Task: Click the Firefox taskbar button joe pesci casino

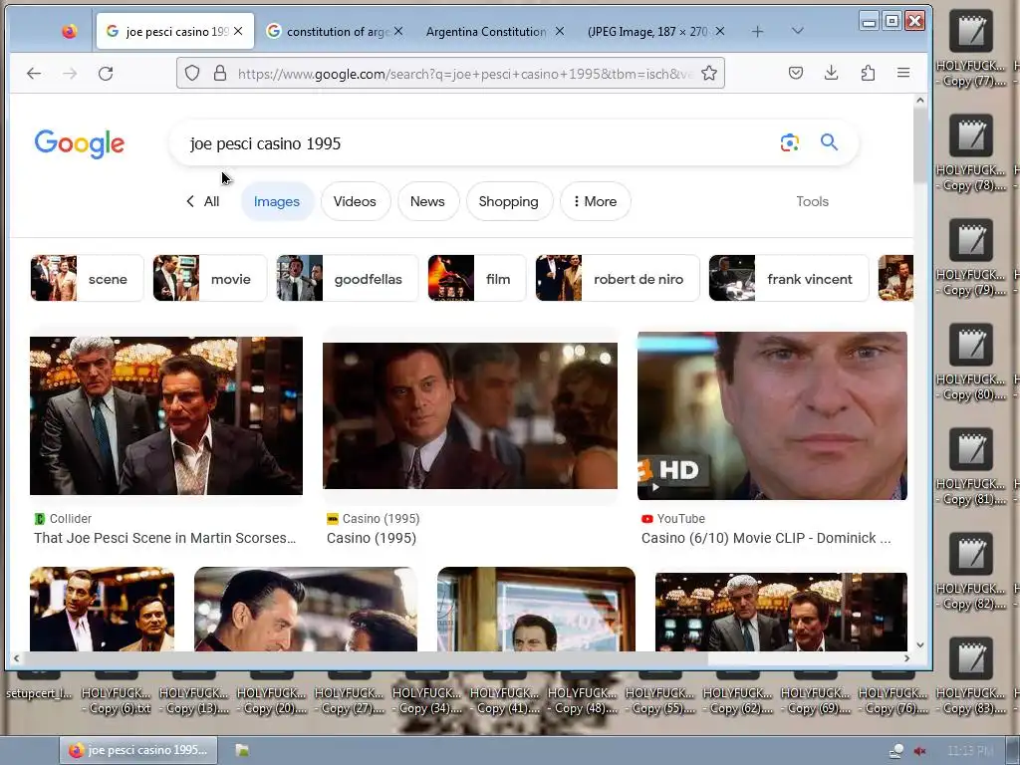Action: click(138, 750)
